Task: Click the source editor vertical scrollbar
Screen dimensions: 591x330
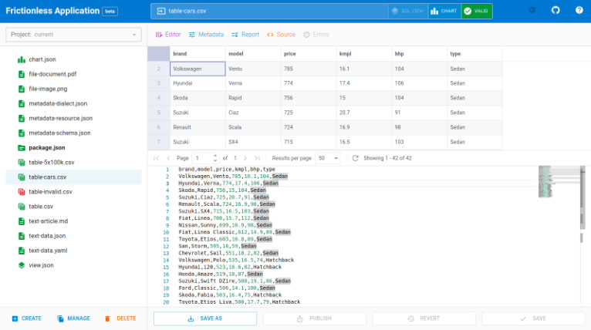Action: tap(583, 197)
